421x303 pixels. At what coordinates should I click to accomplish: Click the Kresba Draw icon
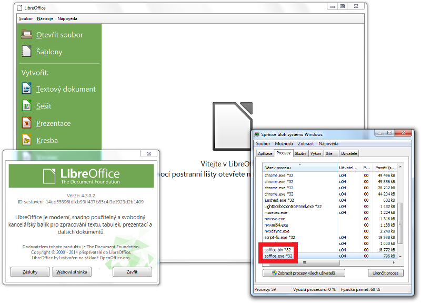coord(27,140)
